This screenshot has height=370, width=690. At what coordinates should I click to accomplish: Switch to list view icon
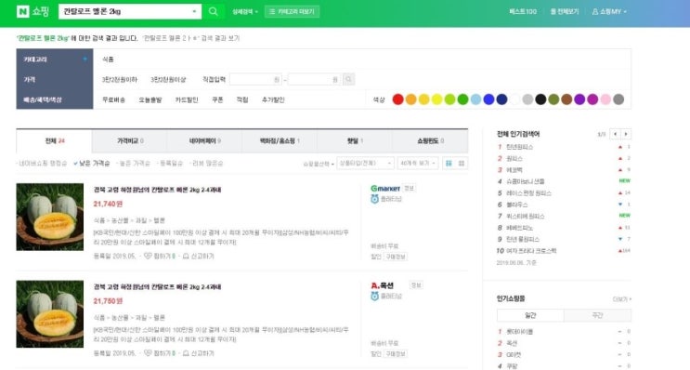[x=449, y=164]
